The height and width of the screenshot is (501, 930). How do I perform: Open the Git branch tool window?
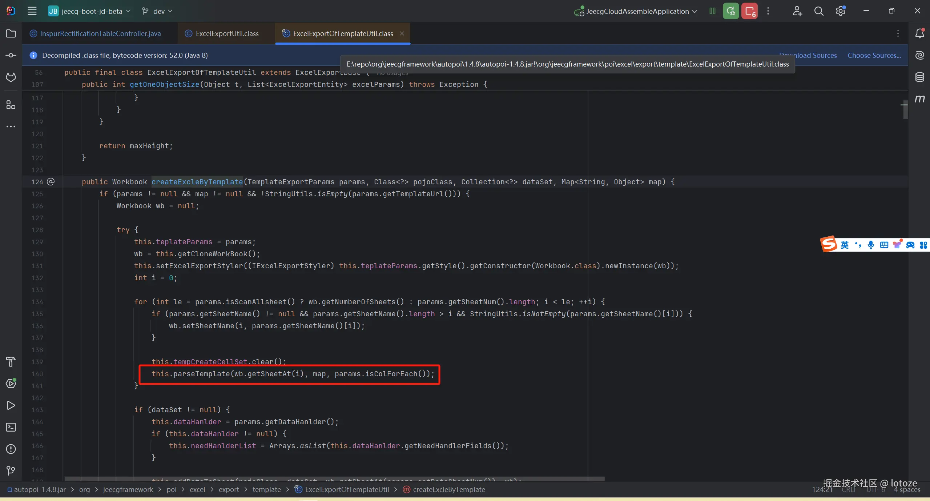(11, 471)
